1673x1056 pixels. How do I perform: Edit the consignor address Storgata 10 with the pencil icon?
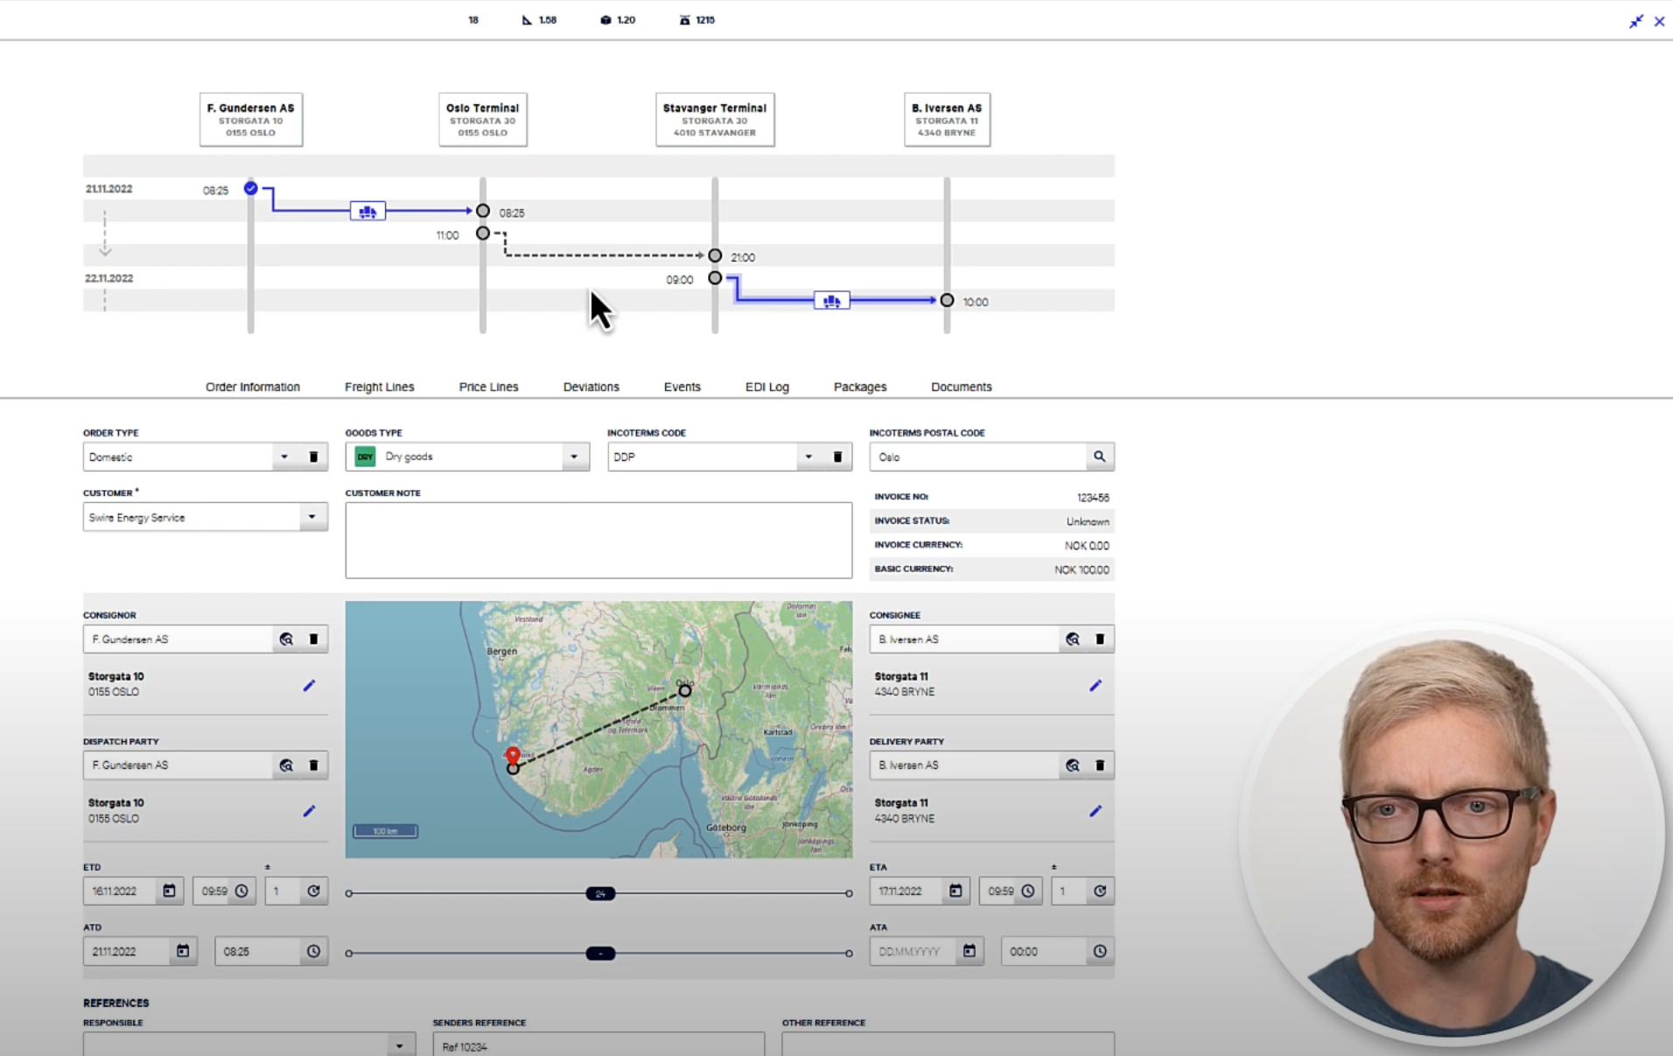point(308,686)
